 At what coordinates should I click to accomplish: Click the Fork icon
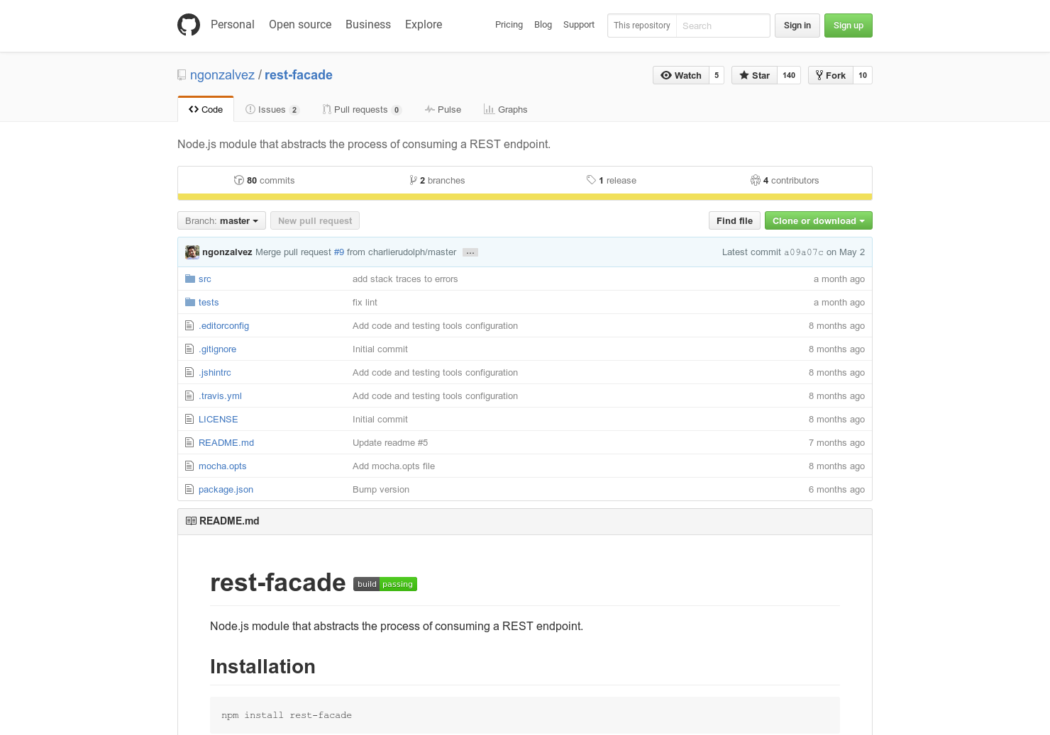tap(820, 75)
